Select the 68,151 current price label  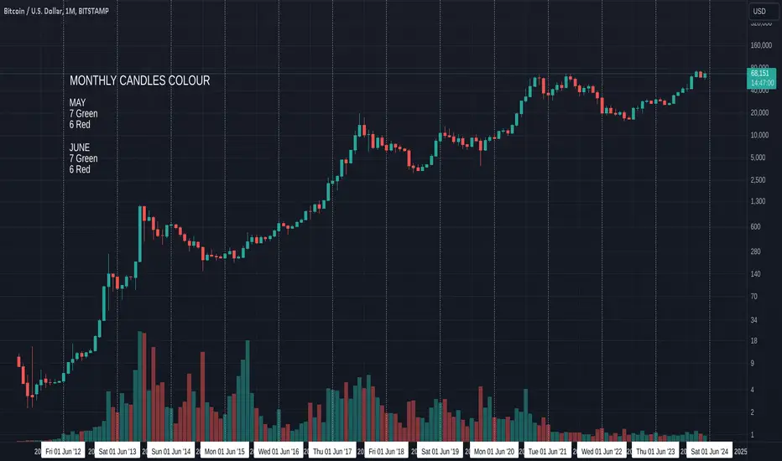click(x=761, y=73)
